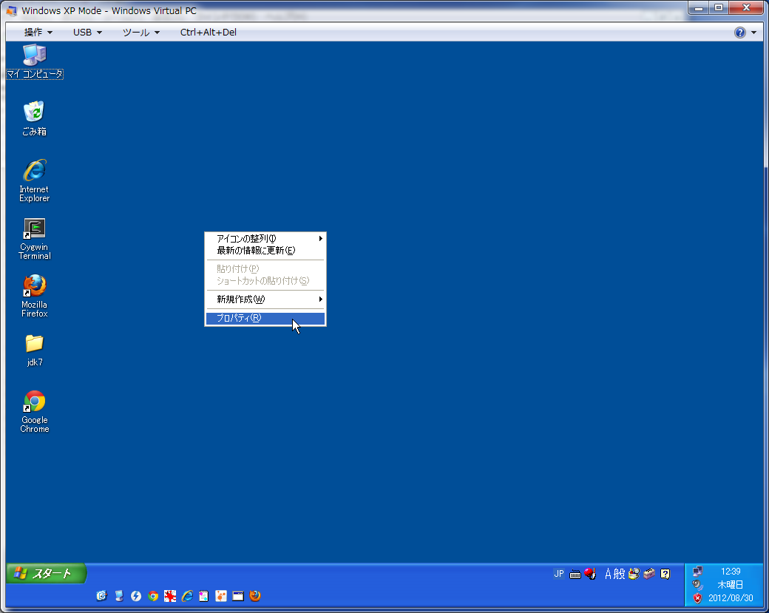769x613 pixels.
Task: Expand the 新規作成 submenu
Action: 265,299
